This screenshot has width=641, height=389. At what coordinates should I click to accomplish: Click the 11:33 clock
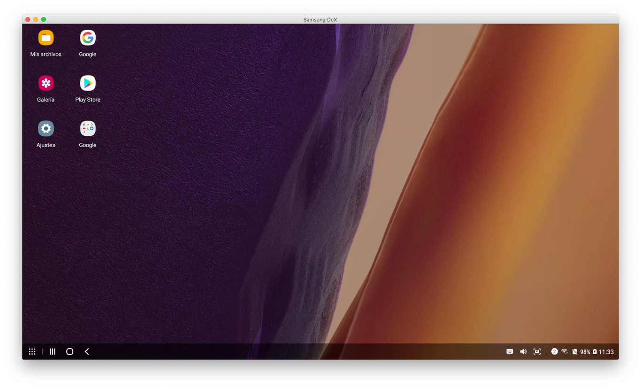pos(606,351)
